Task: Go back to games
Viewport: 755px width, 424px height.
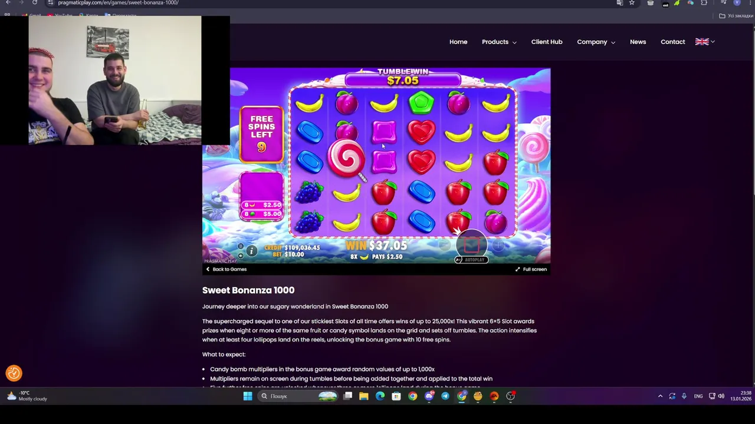Action: 226,269
